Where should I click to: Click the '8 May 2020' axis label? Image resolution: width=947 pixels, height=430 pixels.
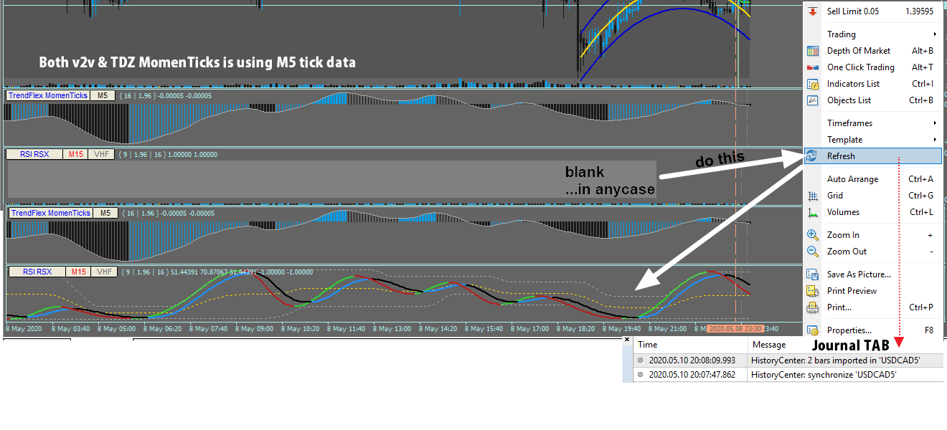pyautogui.click(x=24, y=329)
